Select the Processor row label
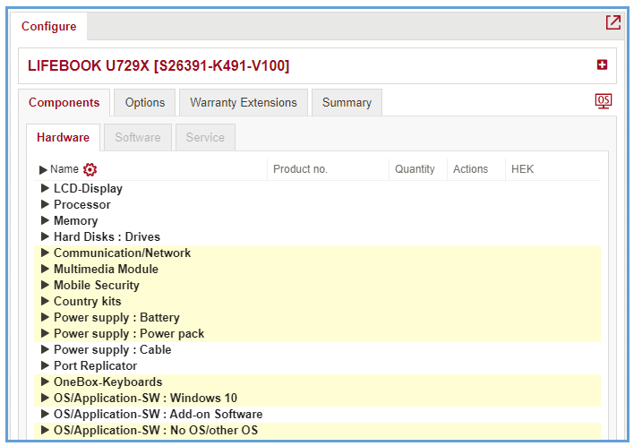The image size is (634, 446). tap(82, 204)
